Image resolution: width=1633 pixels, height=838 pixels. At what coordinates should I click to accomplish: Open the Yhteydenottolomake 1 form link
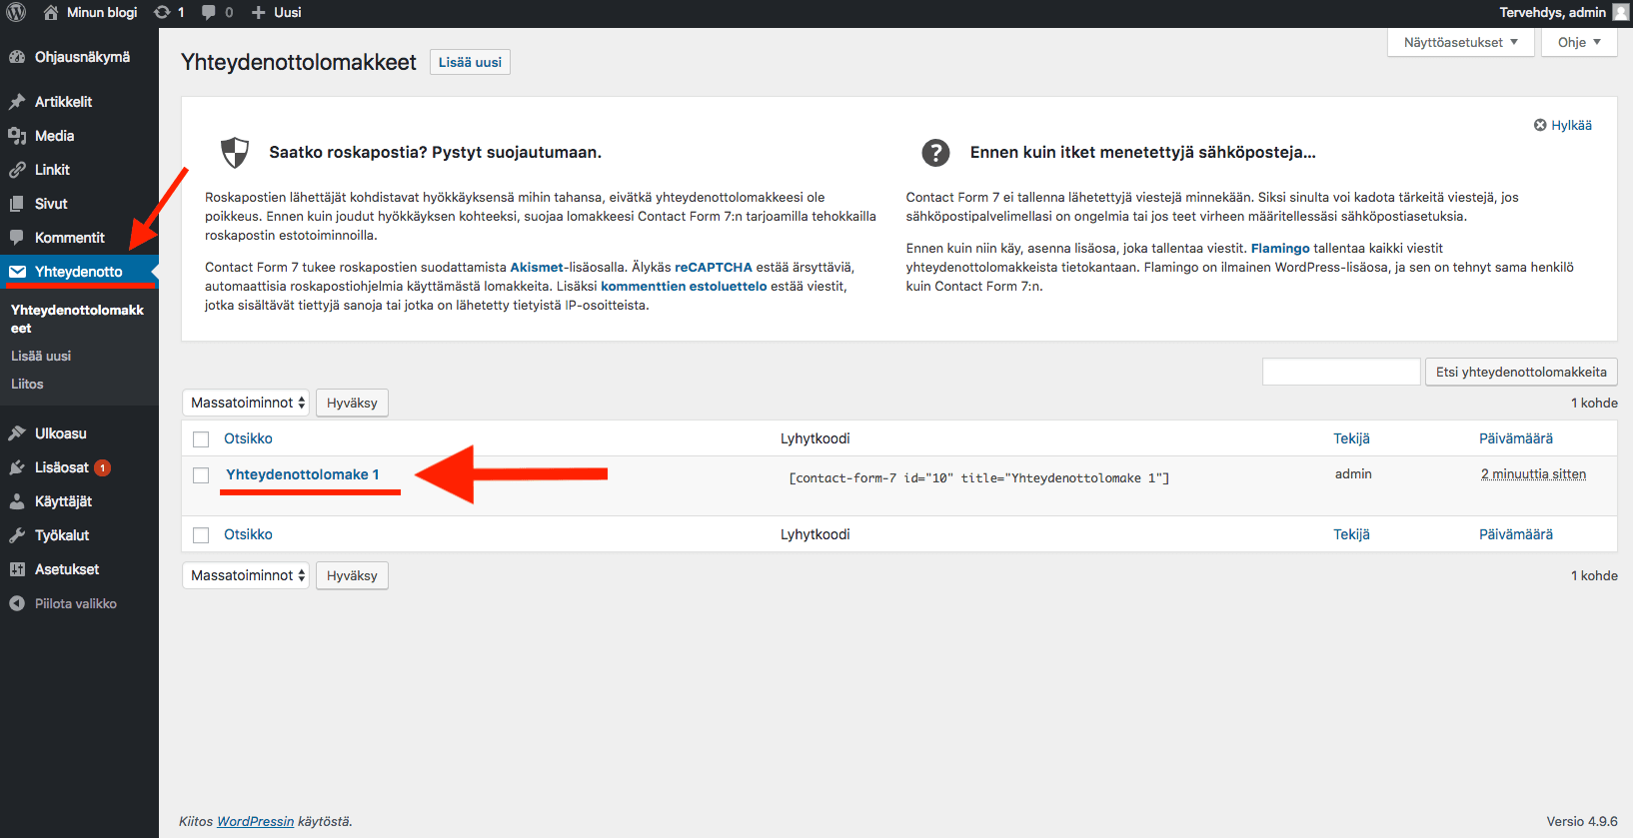tap(303, 474)
